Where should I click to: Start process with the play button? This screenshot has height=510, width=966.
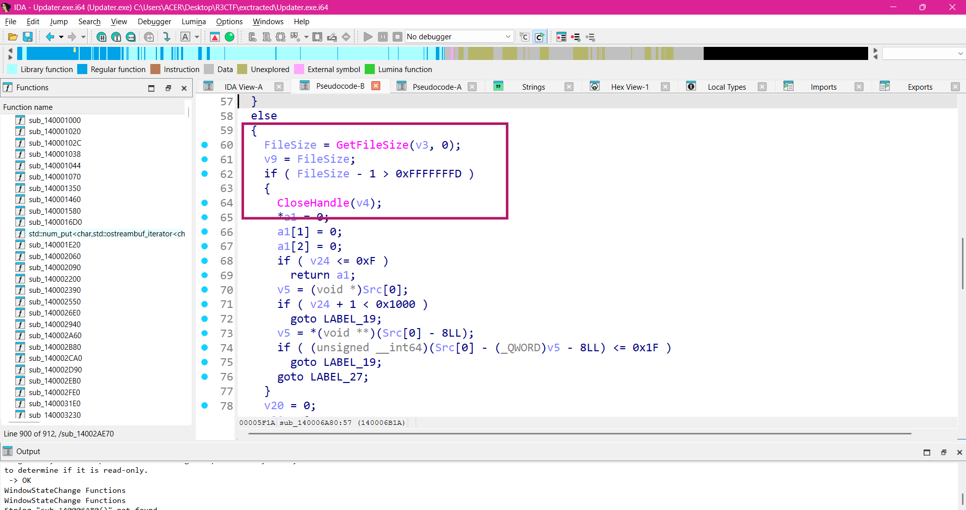coord(368,37)
